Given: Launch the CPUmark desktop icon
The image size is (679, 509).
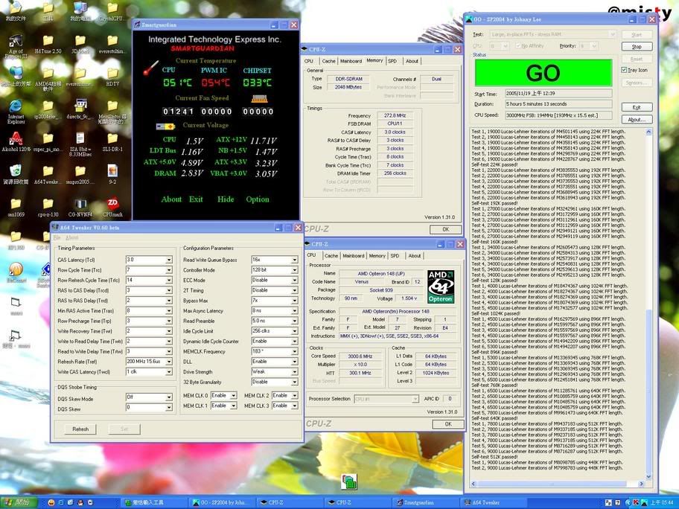Looking at the screenshot, I should pyautogui.click(x=112, y=203).
